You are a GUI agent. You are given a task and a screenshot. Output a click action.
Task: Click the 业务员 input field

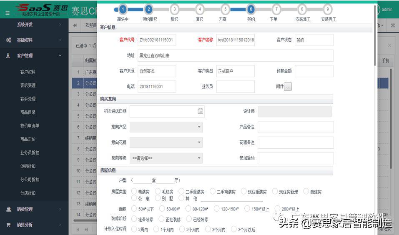coord(236,87)
